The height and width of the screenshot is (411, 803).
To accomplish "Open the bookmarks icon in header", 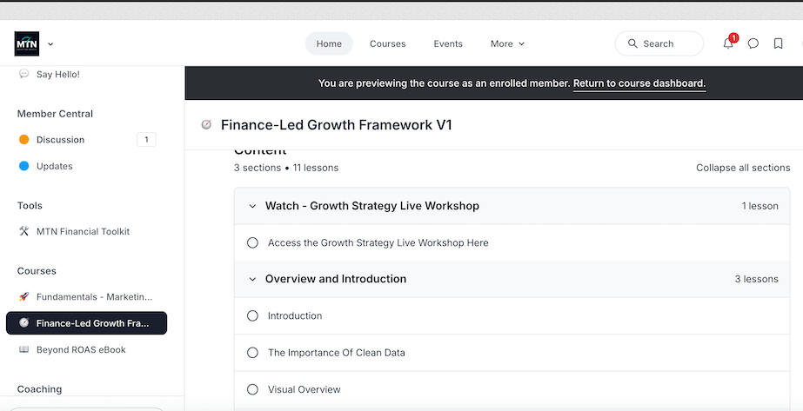I will (778, 43).
